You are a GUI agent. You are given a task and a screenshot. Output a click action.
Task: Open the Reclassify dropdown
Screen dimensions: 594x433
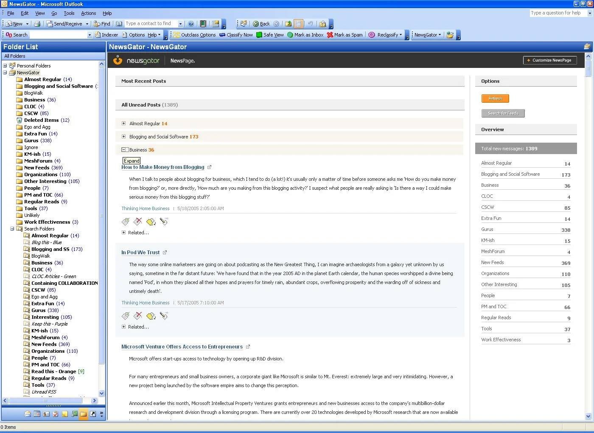[385, 35]
